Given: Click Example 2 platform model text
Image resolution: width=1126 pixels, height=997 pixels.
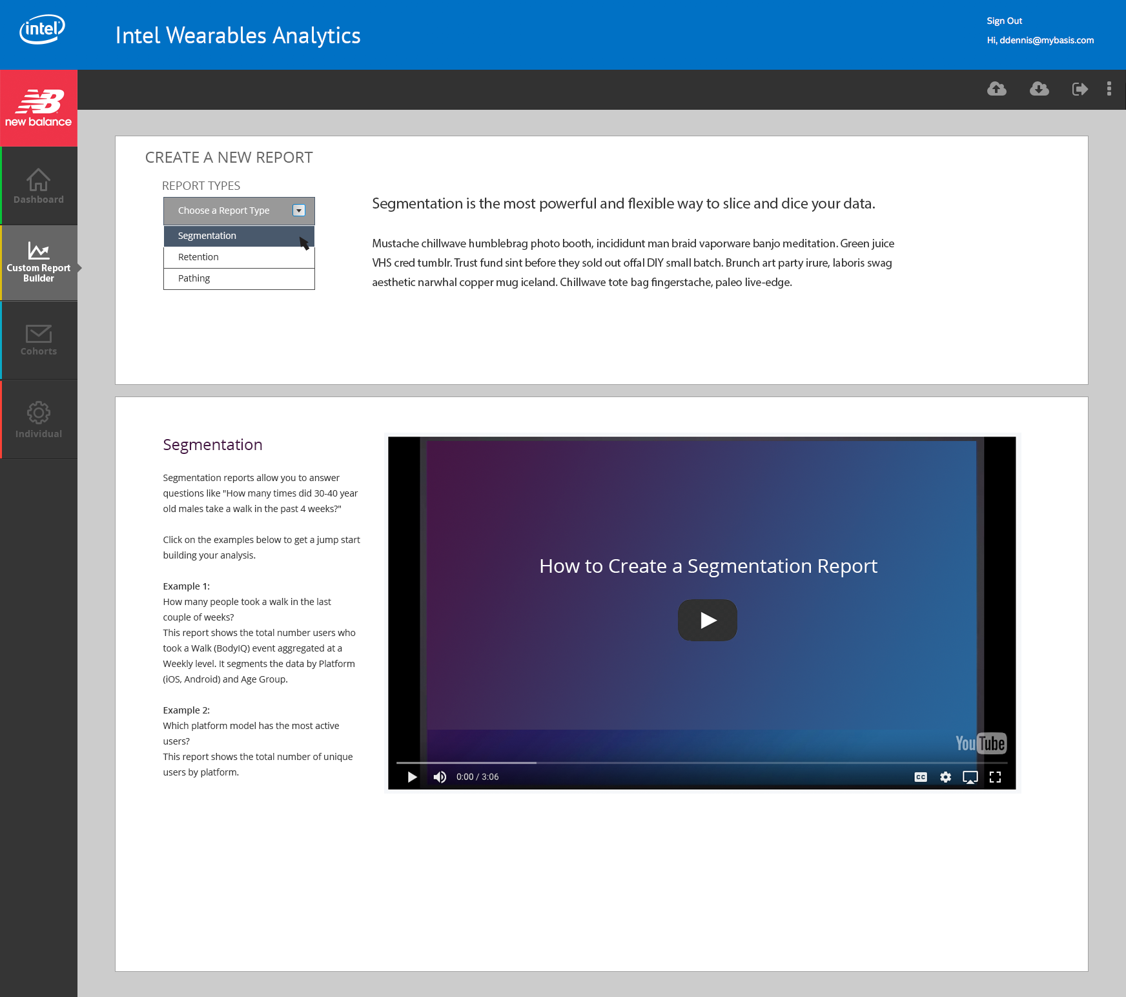Looking at the screenshot, I should point(258,741).
